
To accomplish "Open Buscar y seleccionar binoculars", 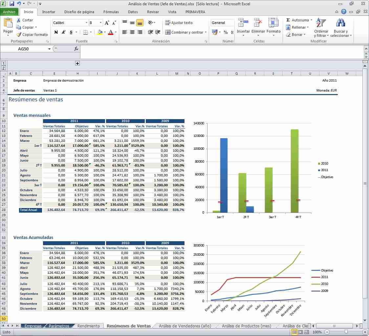I will click(x=340, y=28).
